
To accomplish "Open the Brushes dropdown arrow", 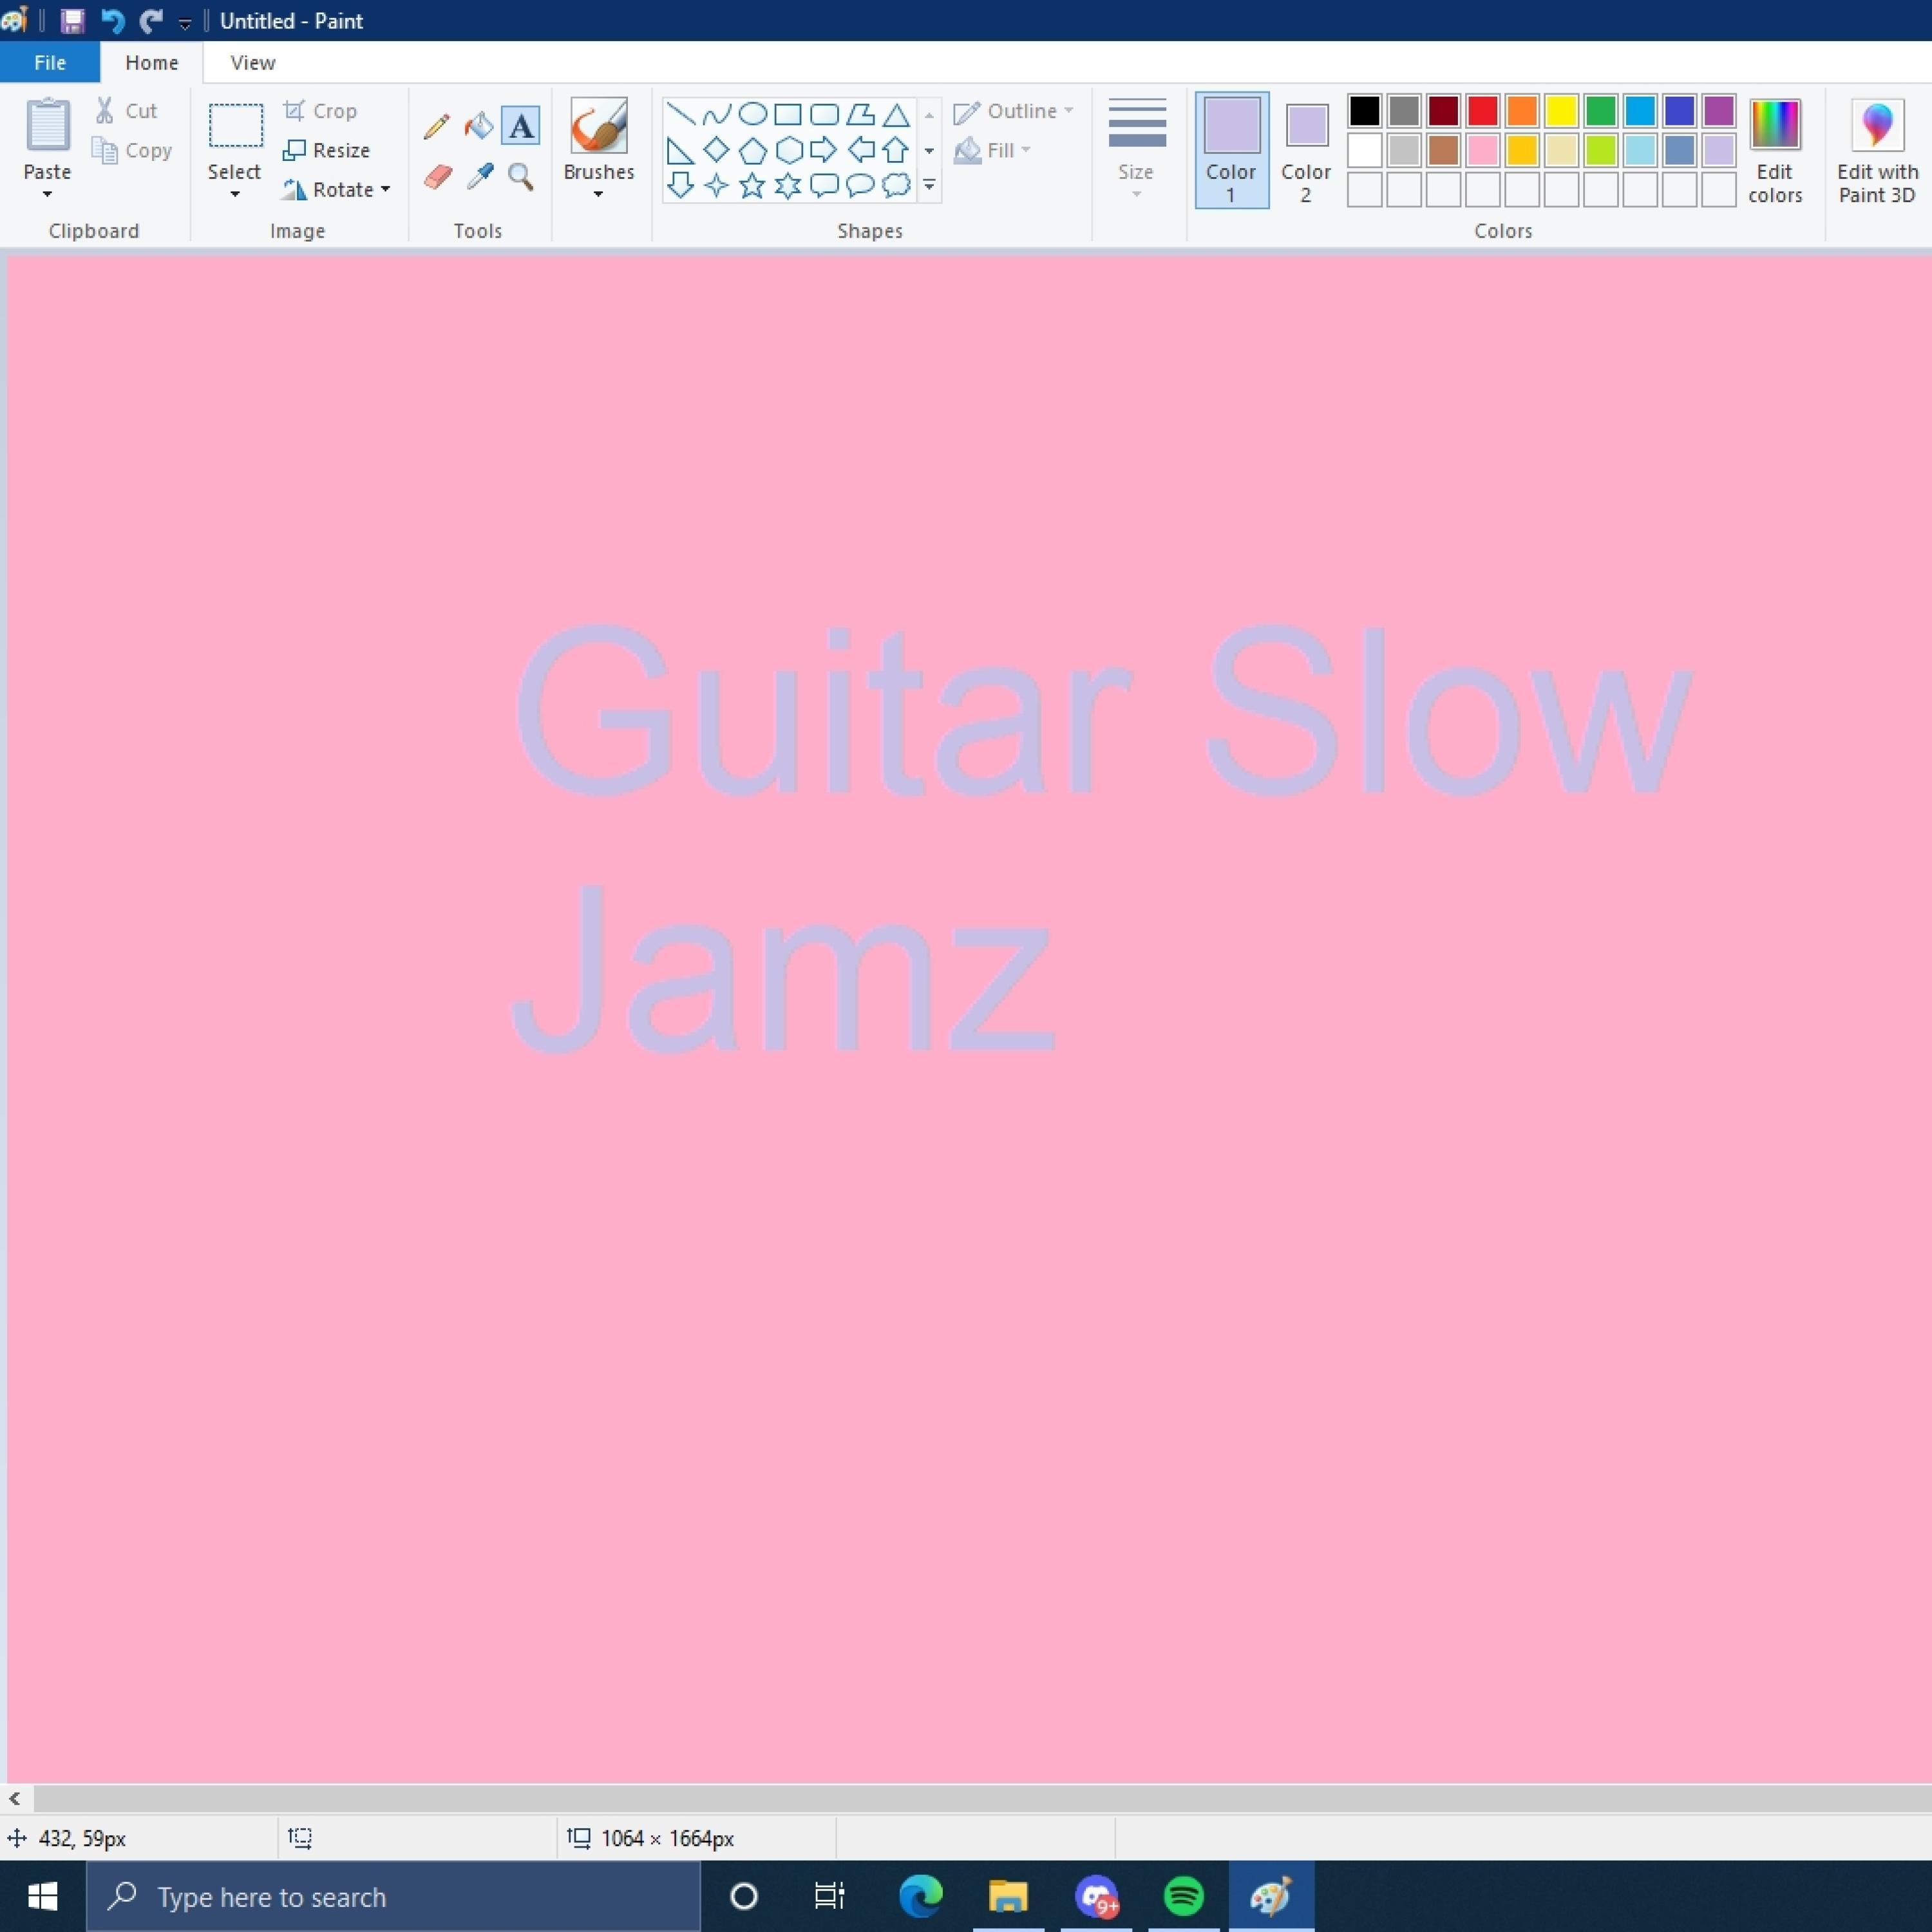I will point(598,194).
